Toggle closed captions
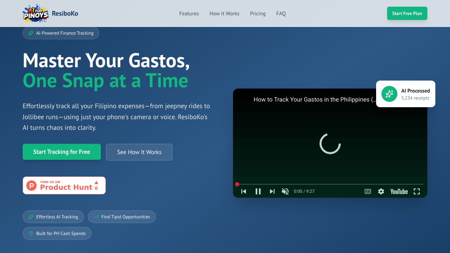This screenshot has height=253, width=450. (368, 191)
